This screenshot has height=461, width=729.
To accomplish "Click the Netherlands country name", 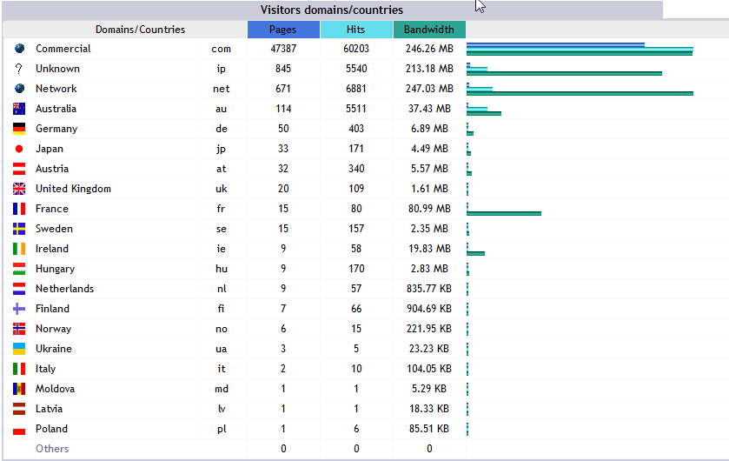I will click(x=64, y=289).
